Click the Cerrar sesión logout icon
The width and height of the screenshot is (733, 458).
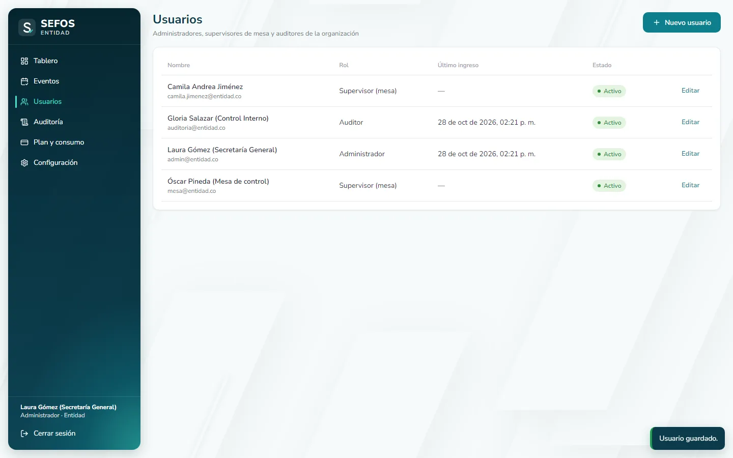tap(24, 434)
